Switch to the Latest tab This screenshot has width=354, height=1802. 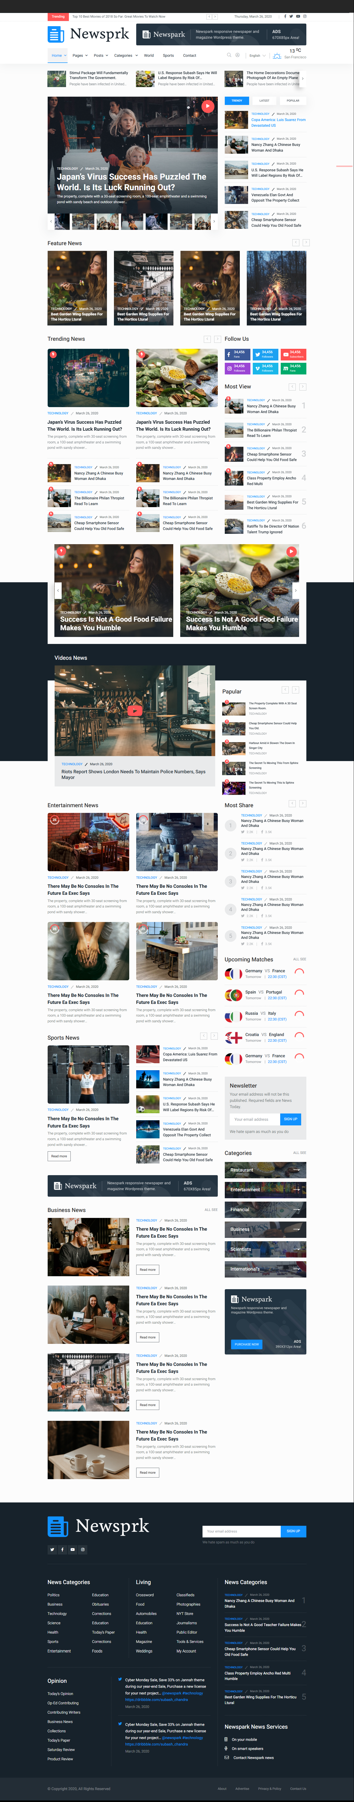264,101
